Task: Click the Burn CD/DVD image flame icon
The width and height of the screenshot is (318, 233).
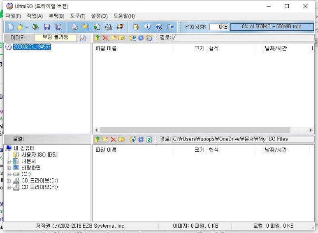Action: click(x=120, y=27)
